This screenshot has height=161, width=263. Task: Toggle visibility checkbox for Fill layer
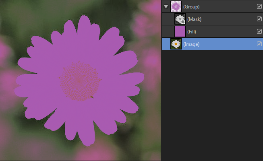(x=259, y=31)
